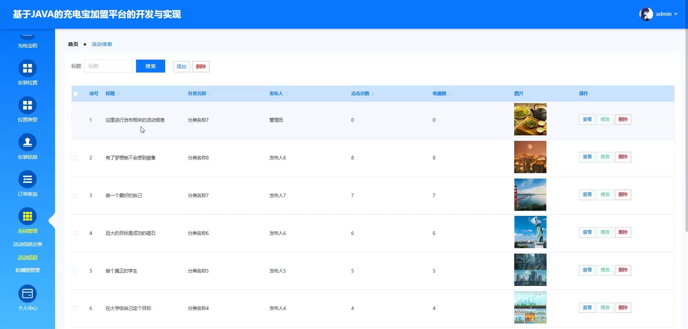688x329 pixels.
Task: Open 活动信息分类 submenu item
Action: click(x=27, y=244)
